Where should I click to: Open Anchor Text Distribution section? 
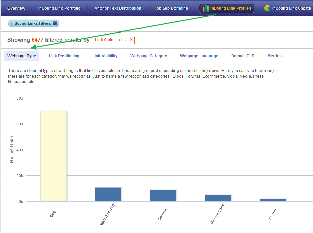coord(118,8)
